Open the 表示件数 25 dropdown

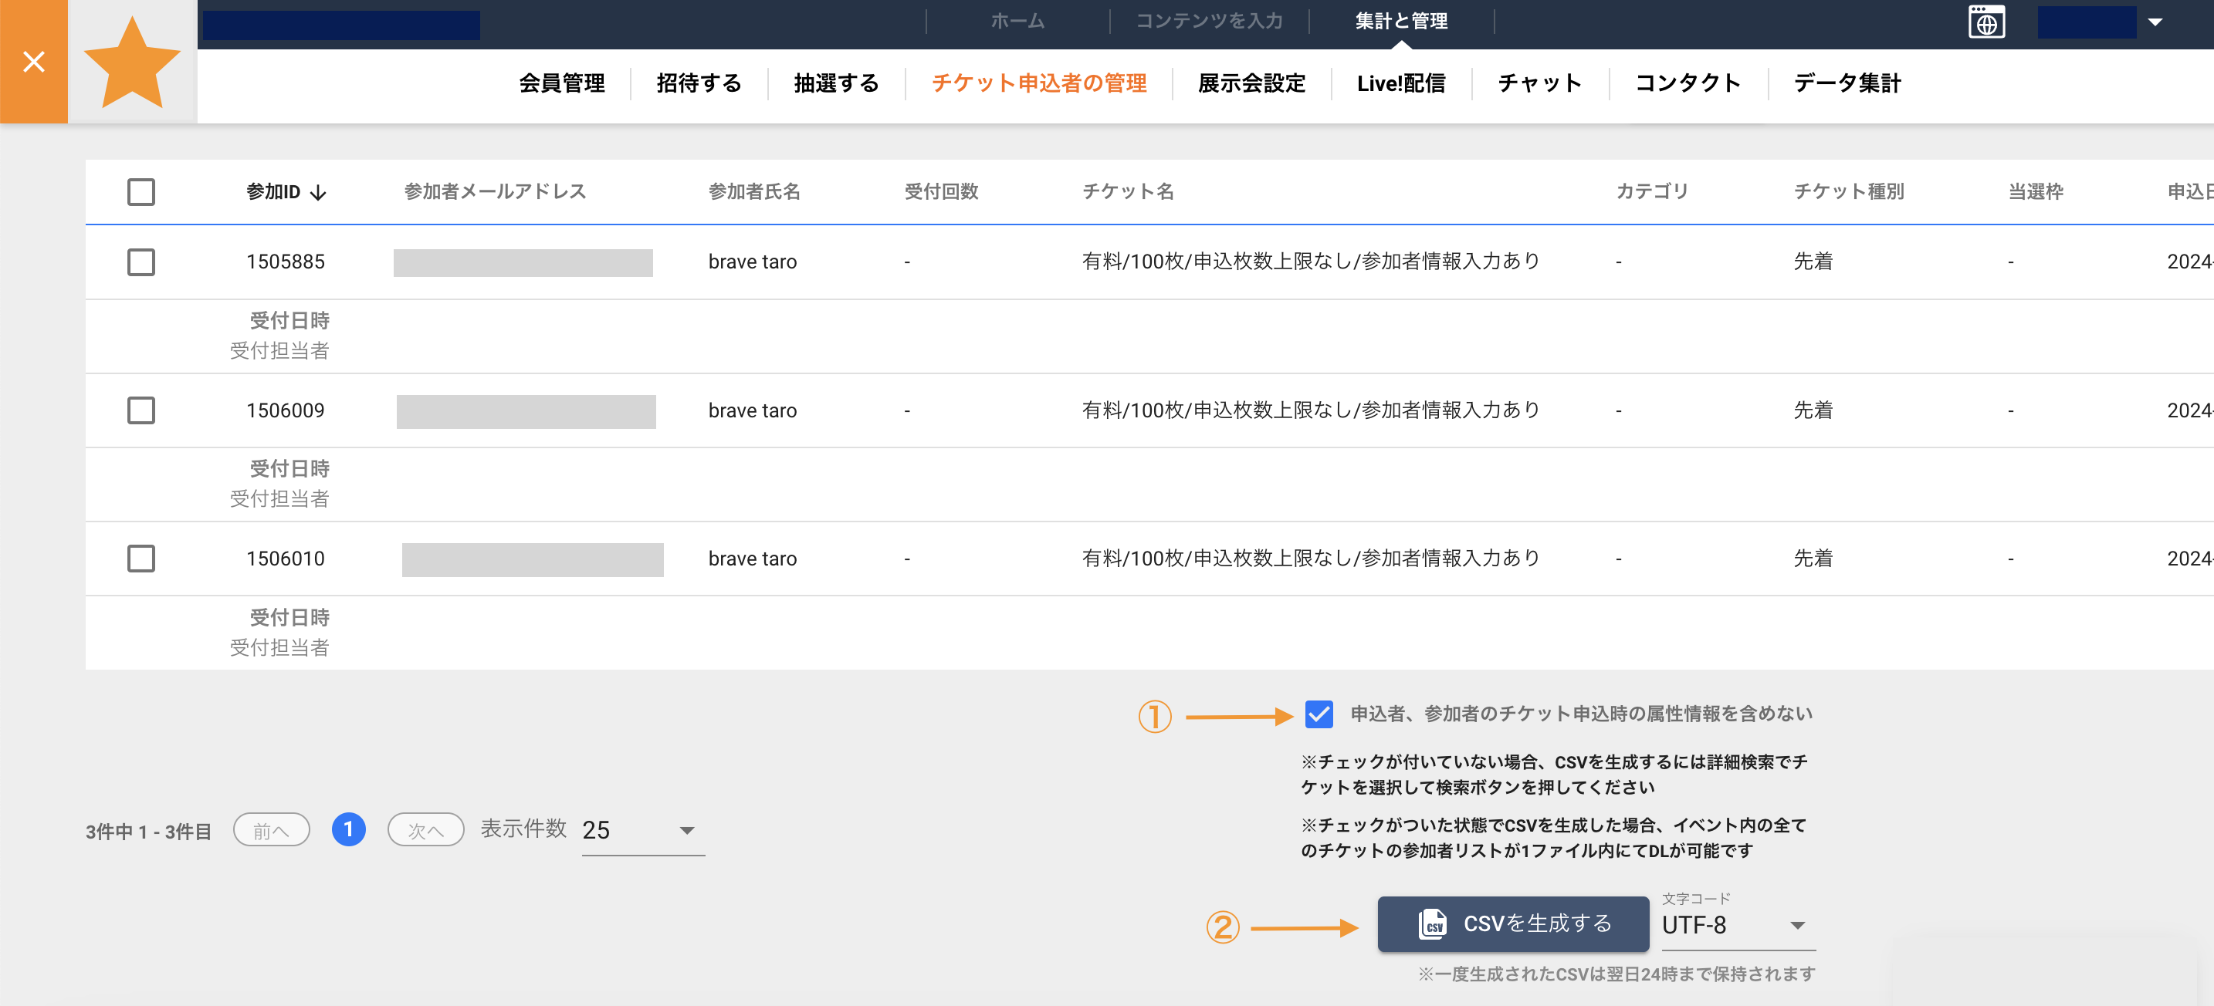tap(643, 831)
